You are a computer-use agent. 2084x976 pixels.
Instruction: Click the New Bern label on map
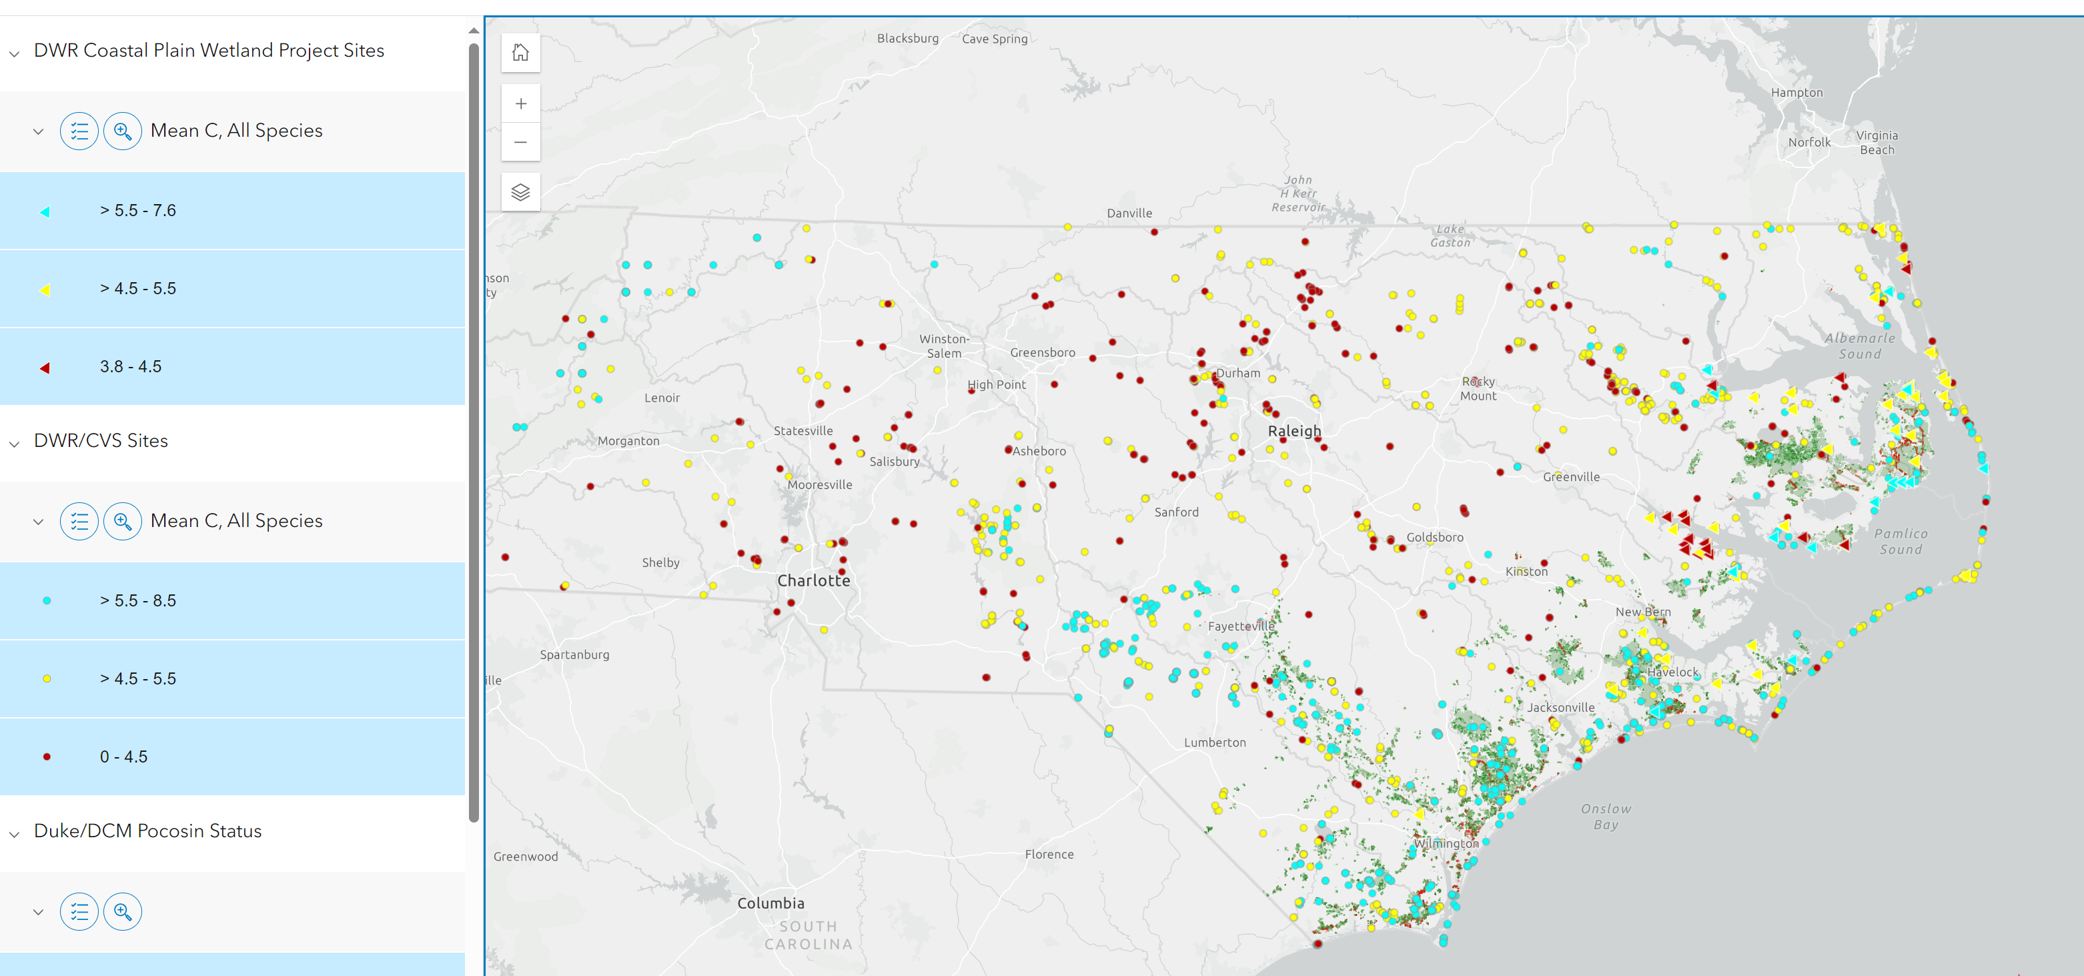(x=1643, y=612)
